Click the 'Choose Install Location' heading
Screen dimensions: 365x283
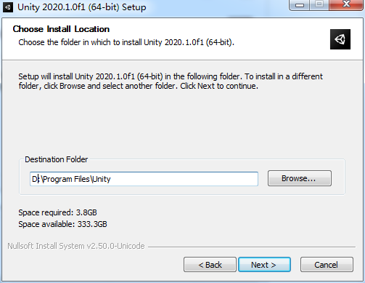click(x=61, y=29)
